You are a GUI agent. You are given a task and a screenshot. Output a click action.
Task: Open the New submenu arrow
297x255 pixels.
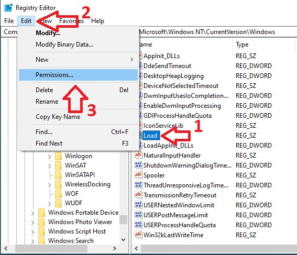[x=132, y=60]
